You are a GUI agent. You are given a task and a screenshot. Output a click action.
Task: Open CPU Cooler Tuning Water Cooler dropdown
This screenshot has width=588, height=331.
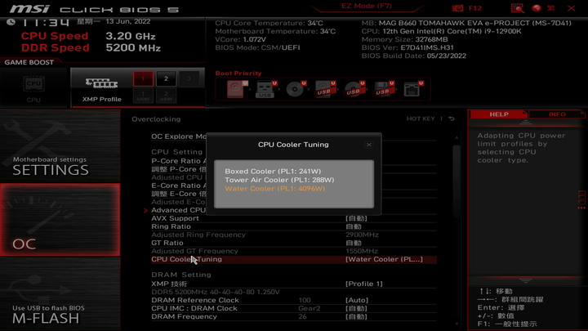click(384, 259)
